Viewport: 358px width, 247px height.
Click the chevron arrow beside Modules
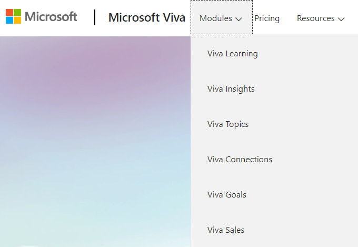[x=238, y=19]
